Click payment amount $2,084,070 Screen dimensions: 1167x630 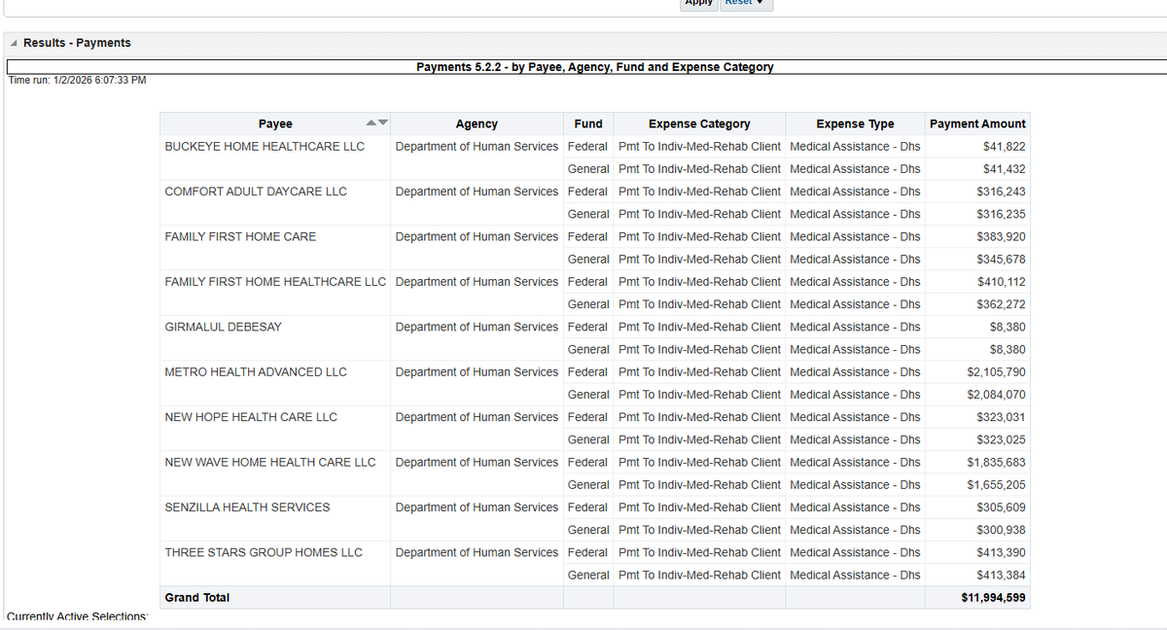point(997,395)
